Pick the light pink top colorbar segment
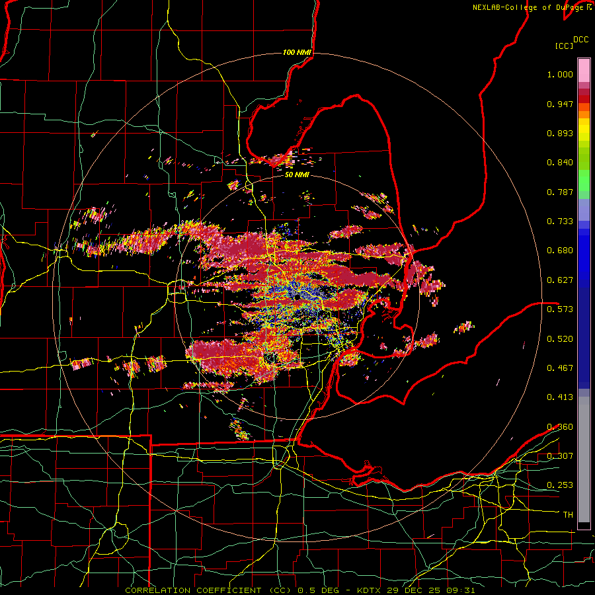This screenshot has width=595, height=595. (584, 70)
